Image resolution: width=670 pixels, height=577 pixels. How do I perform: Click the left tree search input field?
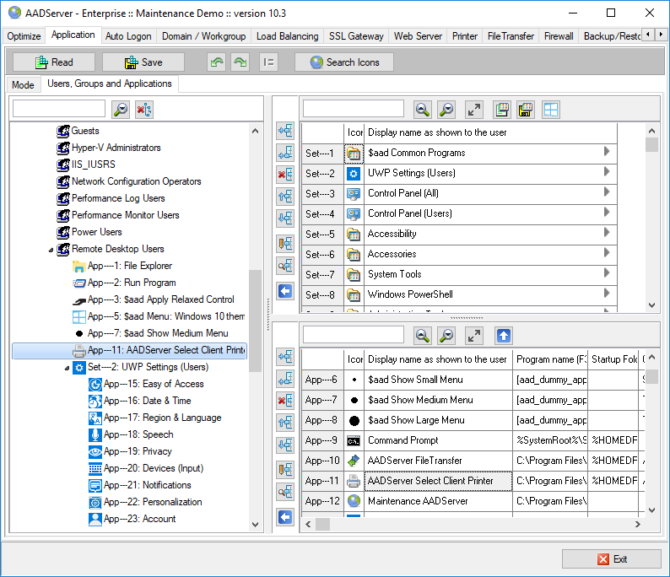(x=59, y=109)
